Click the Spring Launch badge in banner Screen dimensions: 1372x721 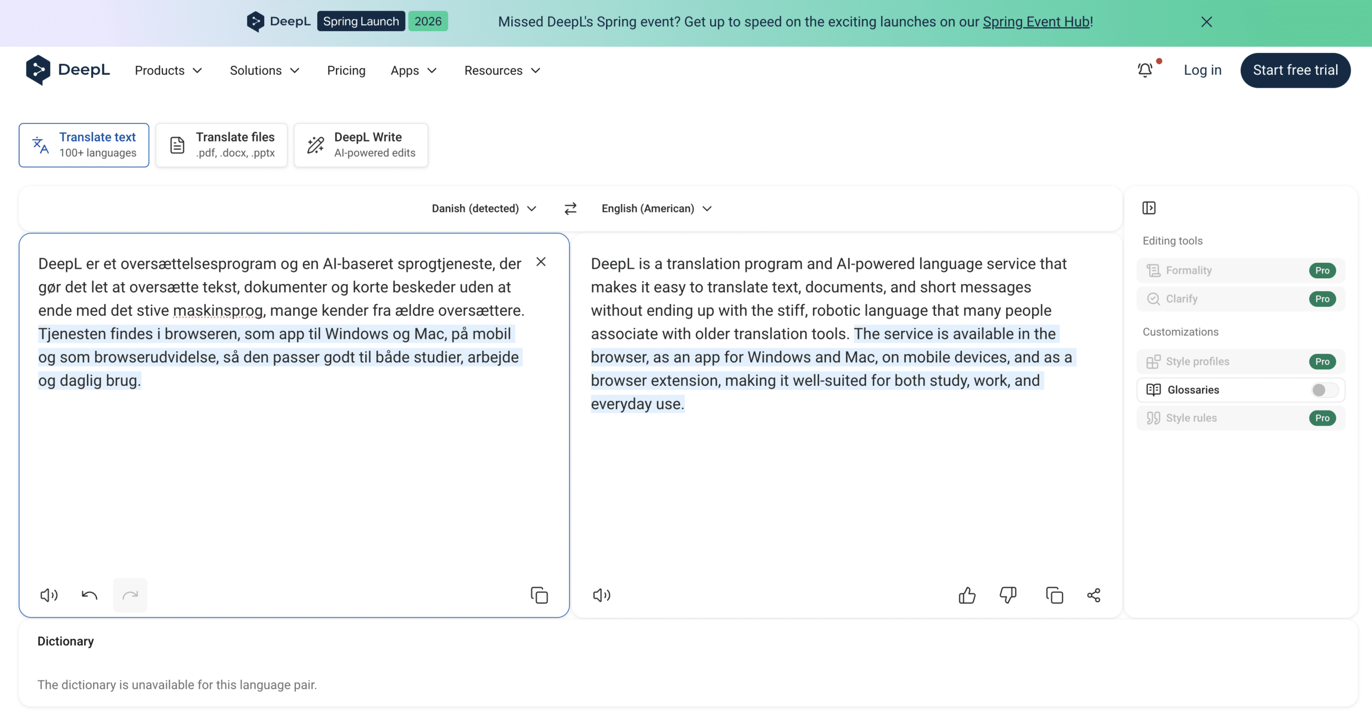point(361,21)
